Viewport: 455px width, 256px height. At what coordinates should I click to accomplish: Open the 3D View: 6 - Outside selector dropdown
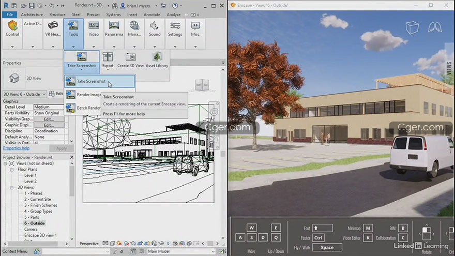(x=25, y=94)
